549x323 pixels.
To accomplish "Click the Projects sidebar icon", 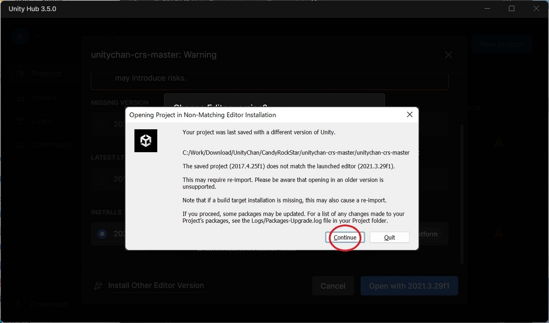I will tap(20, 74).
